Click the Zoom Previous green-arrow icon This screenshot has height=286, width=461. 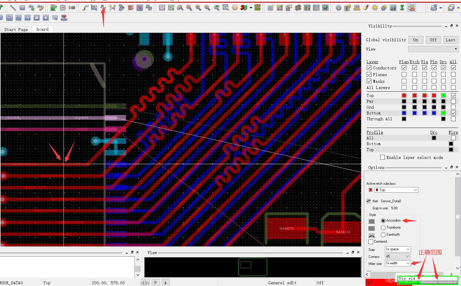click(x=216, y=8)
